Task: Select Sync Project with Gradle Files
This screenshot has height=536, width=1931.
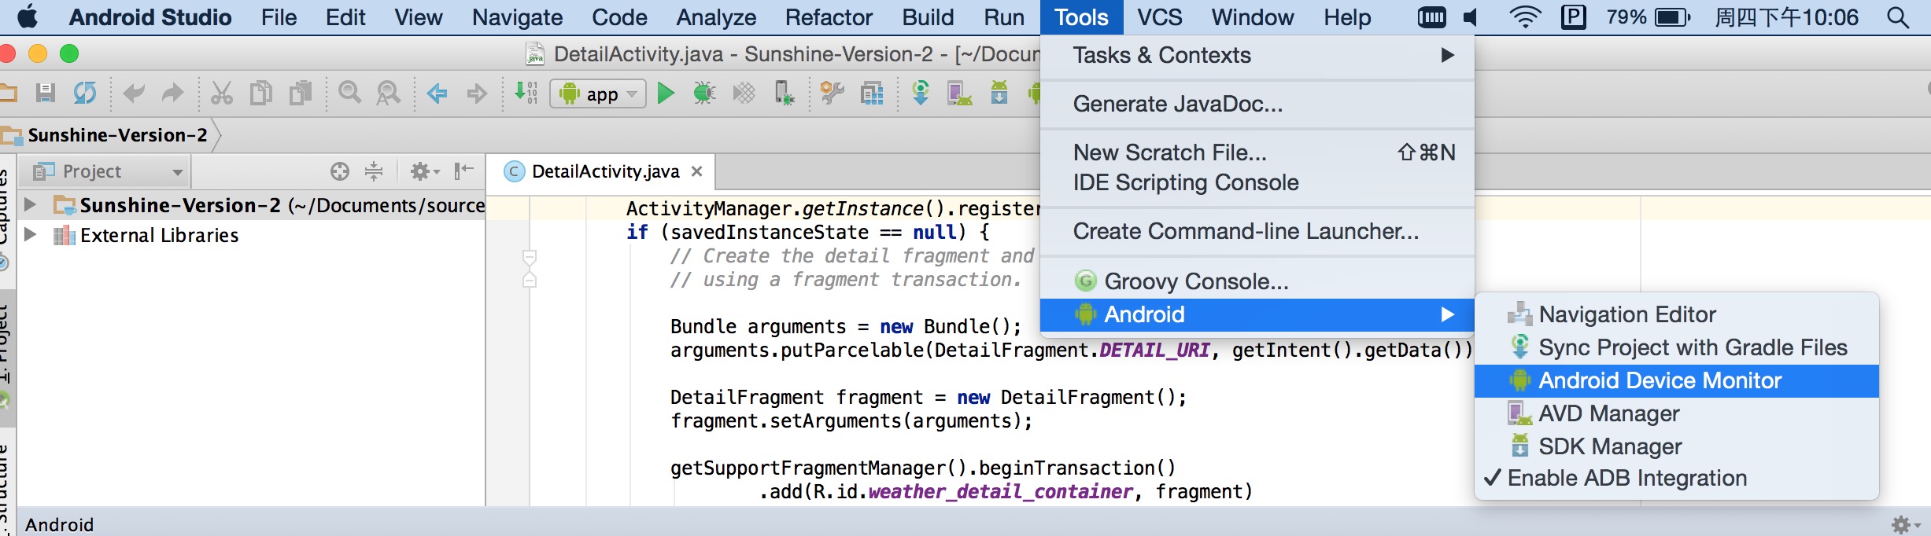Action: pos(1676,347)
